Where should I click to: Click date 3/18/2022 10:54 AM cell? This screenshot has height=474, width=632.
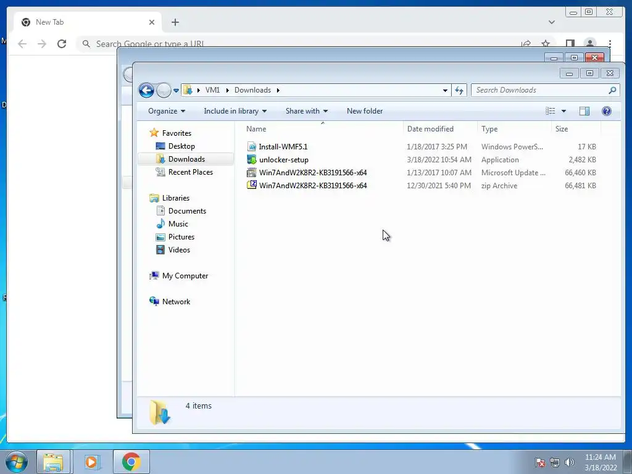[x=439, y=160]
